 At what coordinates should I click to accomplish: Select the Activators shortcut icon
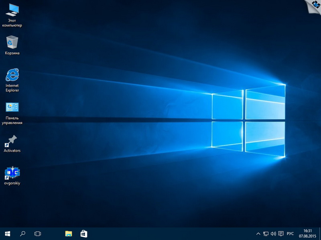click(12, 144)
